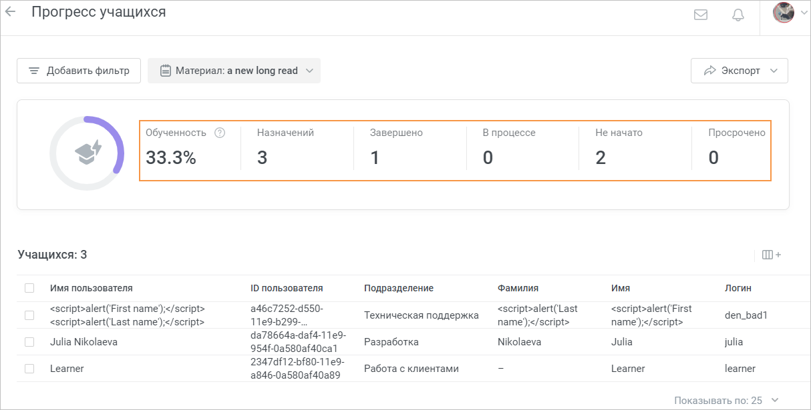The image size is (811, 410).
Task: Click the Подразделение column header
Action: (x=399, y=288)
